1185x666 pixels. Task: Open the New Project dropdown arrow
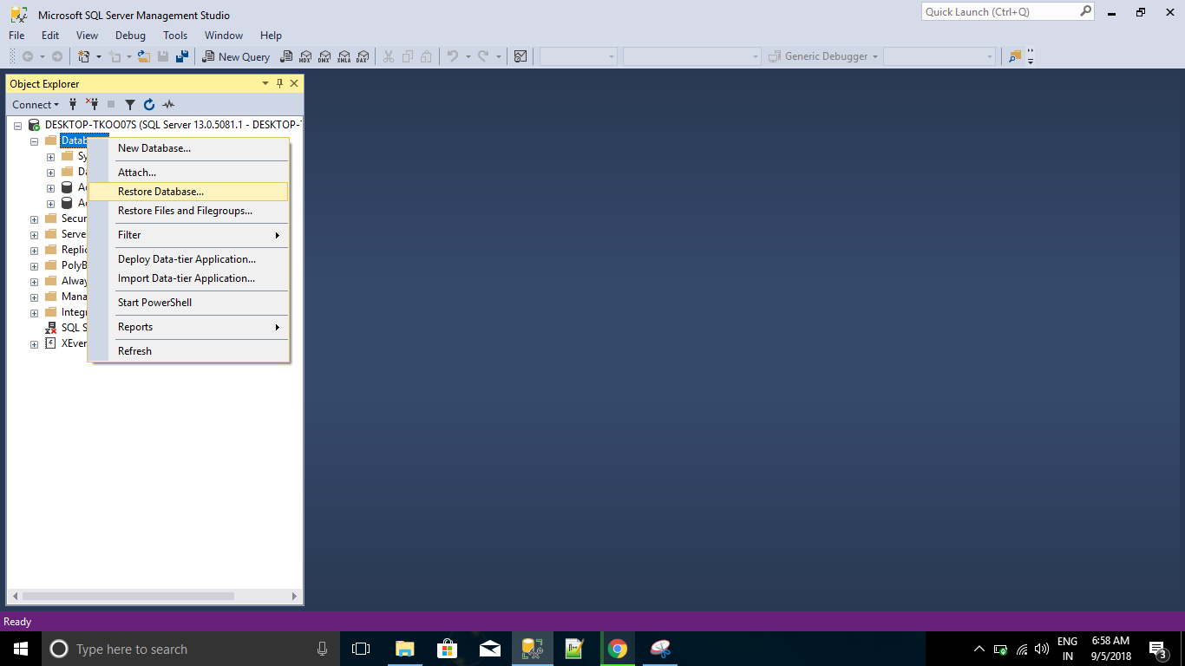click(x=99, y=56)
